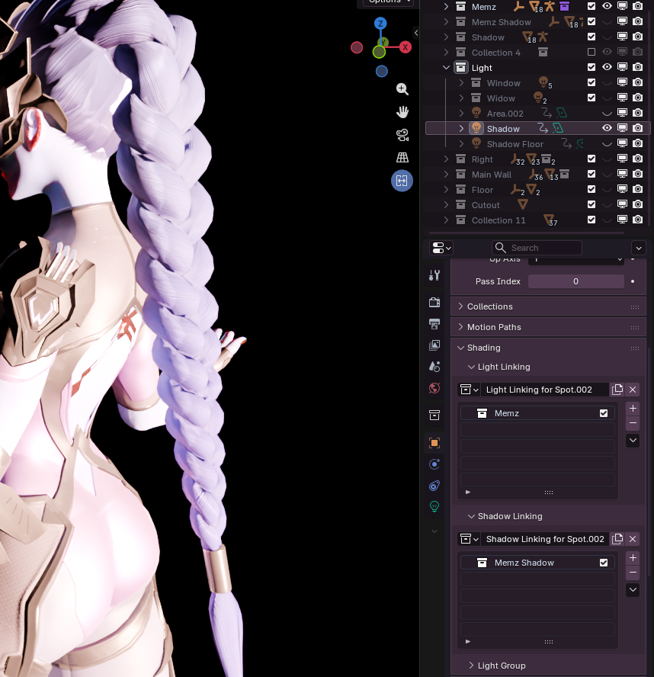This screenshot has width=654, height=677.
Task: Uncheck the Memz collection checkbox
Action: (591, 6)
